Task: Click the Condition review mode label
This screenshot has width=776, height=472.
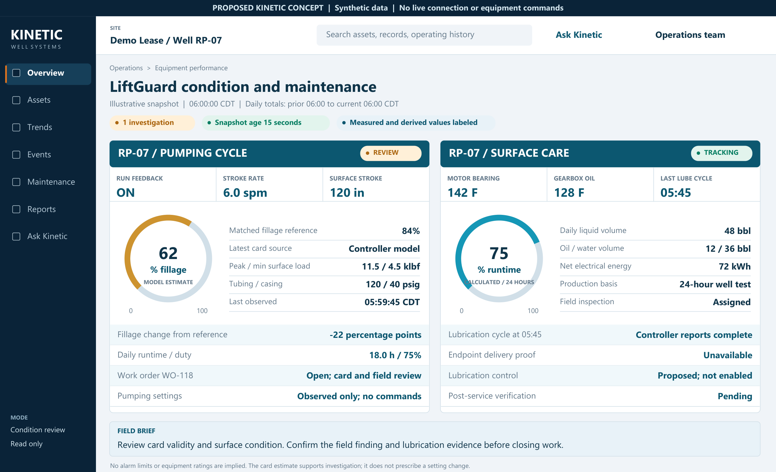Action: click(x=38, y=430)
